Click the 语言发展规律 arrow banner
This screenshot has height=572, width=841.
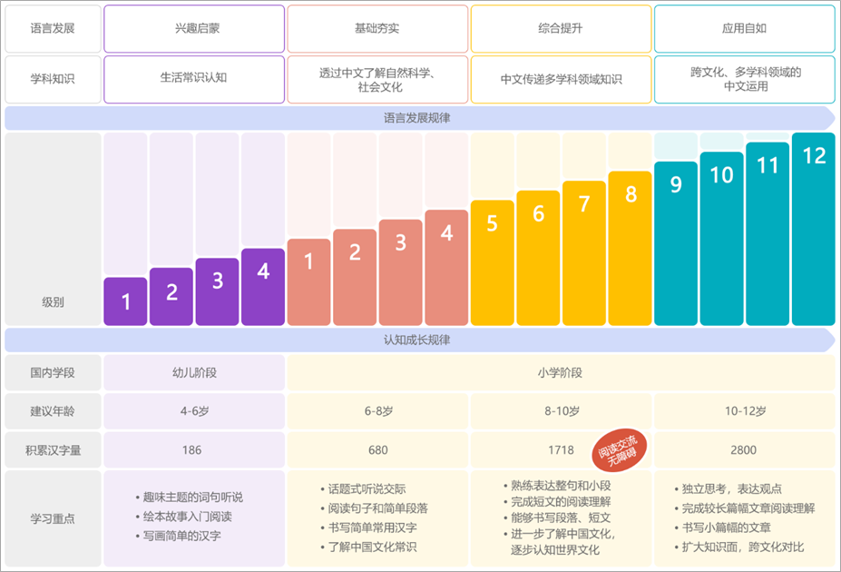[x=420, y=118]
